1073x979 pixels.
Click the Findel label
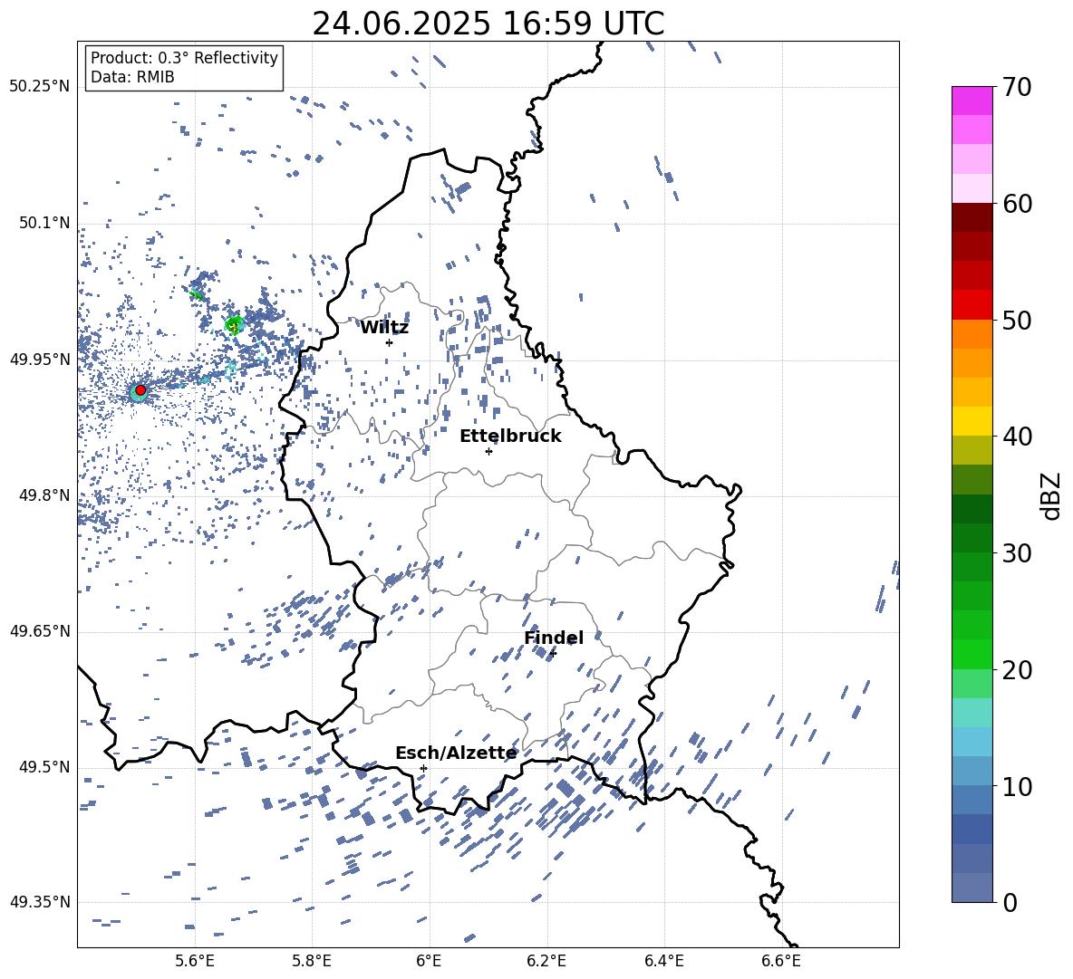point(554,638)
